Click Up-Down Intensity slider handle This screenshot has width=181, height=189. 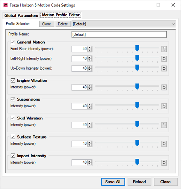point(137,68)
